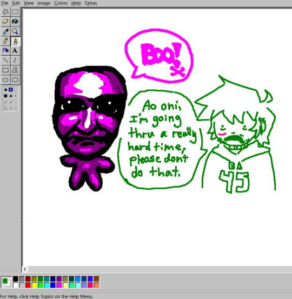Pick the periwinkle color swatch
Image resolution: width=292 pixels, height=299 pixels.
tap(84, 285)
